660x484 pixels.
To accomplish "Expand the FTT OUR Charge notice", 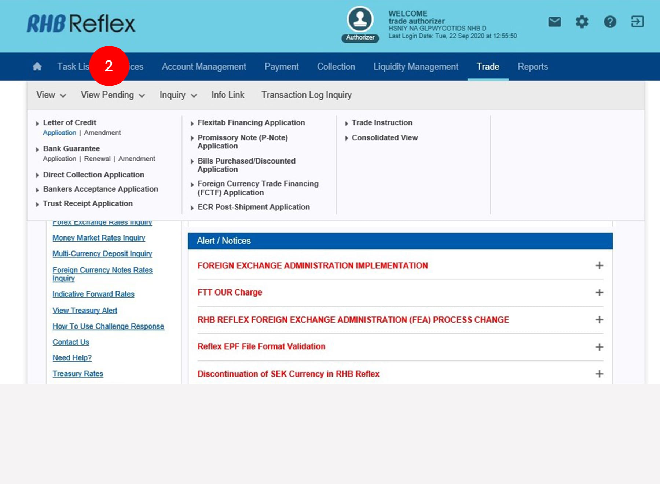I will click(599, 293).
